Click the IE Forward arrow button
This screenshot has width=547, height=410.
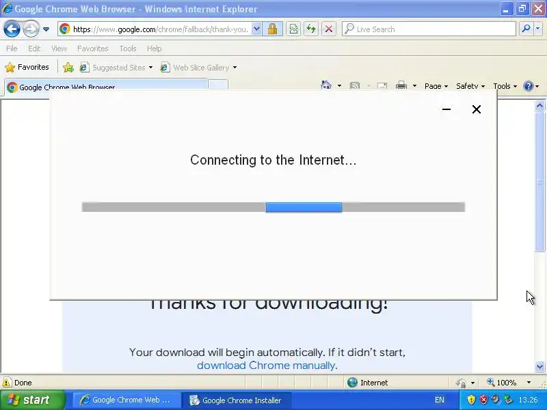[x=31, y=29]
